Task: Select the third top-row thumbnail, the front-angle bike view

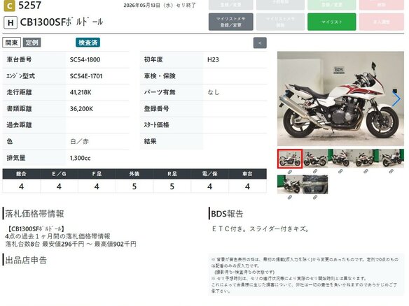Action: point(340,158)
